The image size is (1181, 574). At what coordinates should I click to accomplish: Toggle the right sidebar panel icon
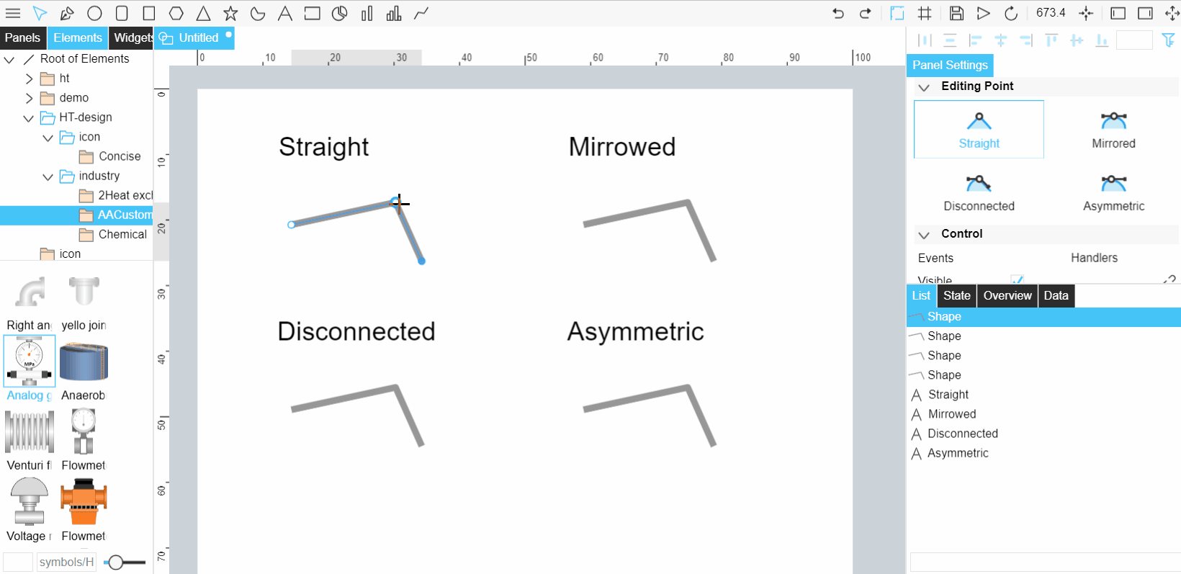pyautogui.click(x=1145, y=13)
